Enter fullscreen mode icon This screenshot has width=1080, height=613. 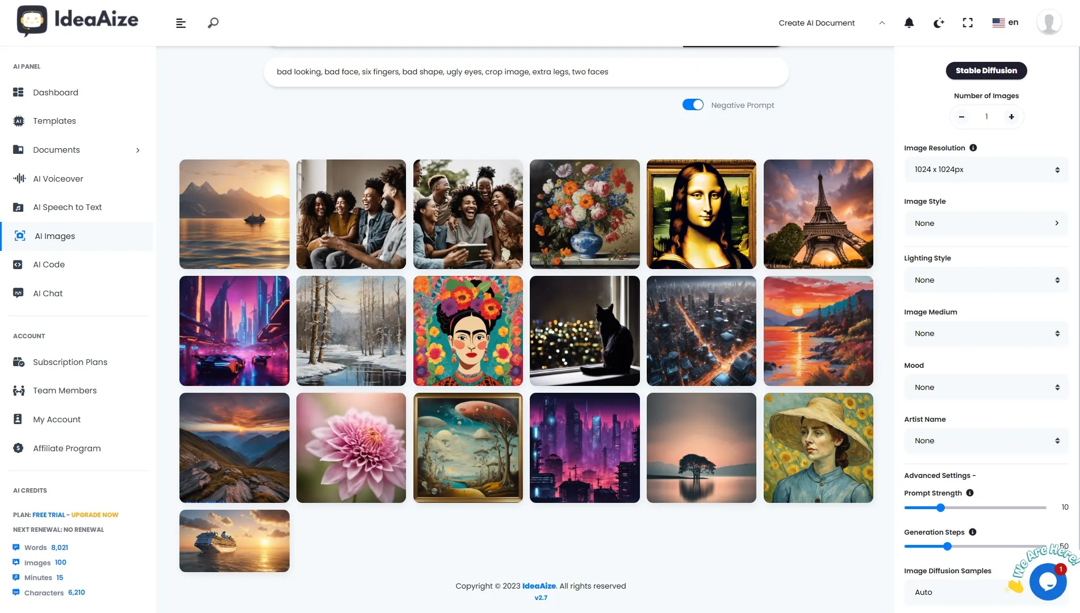968,23
